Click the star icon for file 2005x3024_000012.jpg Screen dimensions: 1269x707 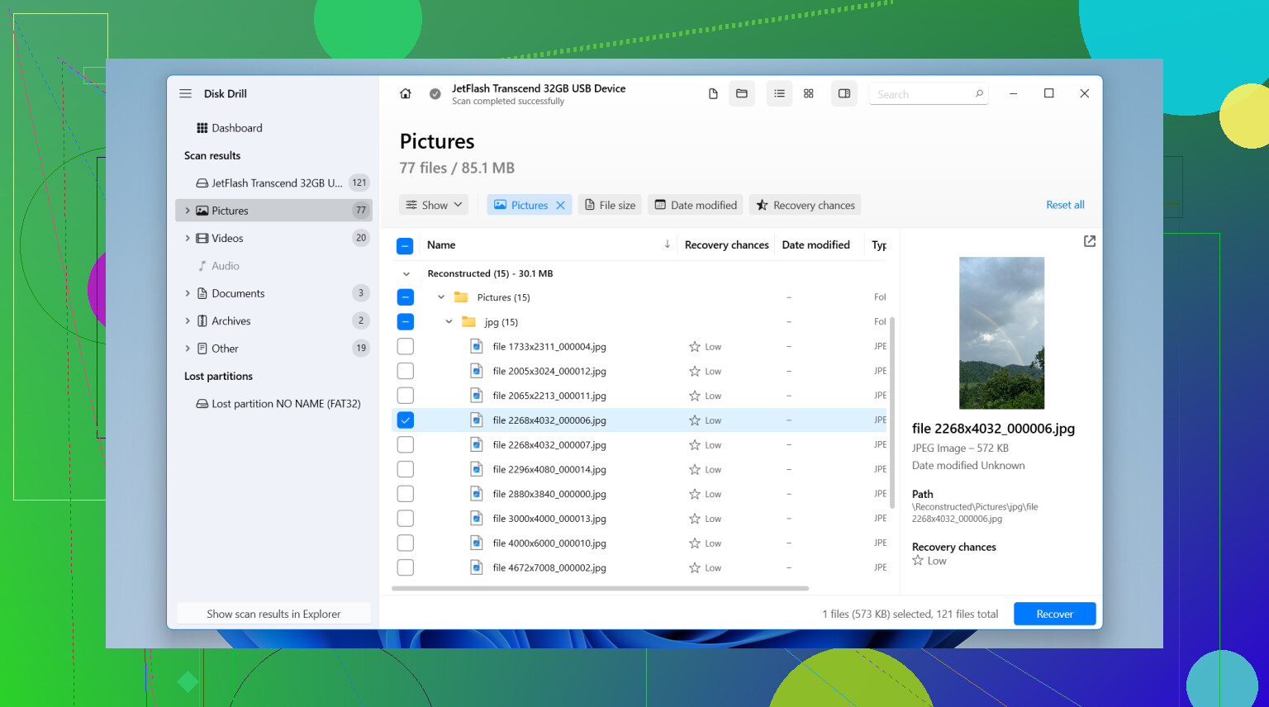coord(695,372)
